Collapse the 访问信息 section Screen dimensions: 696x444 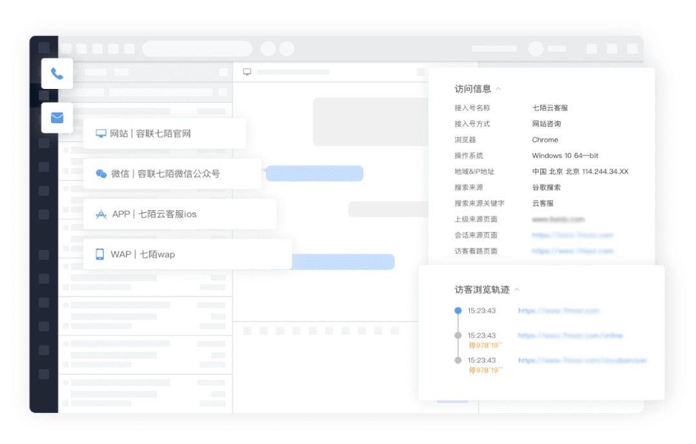(498, 89)
